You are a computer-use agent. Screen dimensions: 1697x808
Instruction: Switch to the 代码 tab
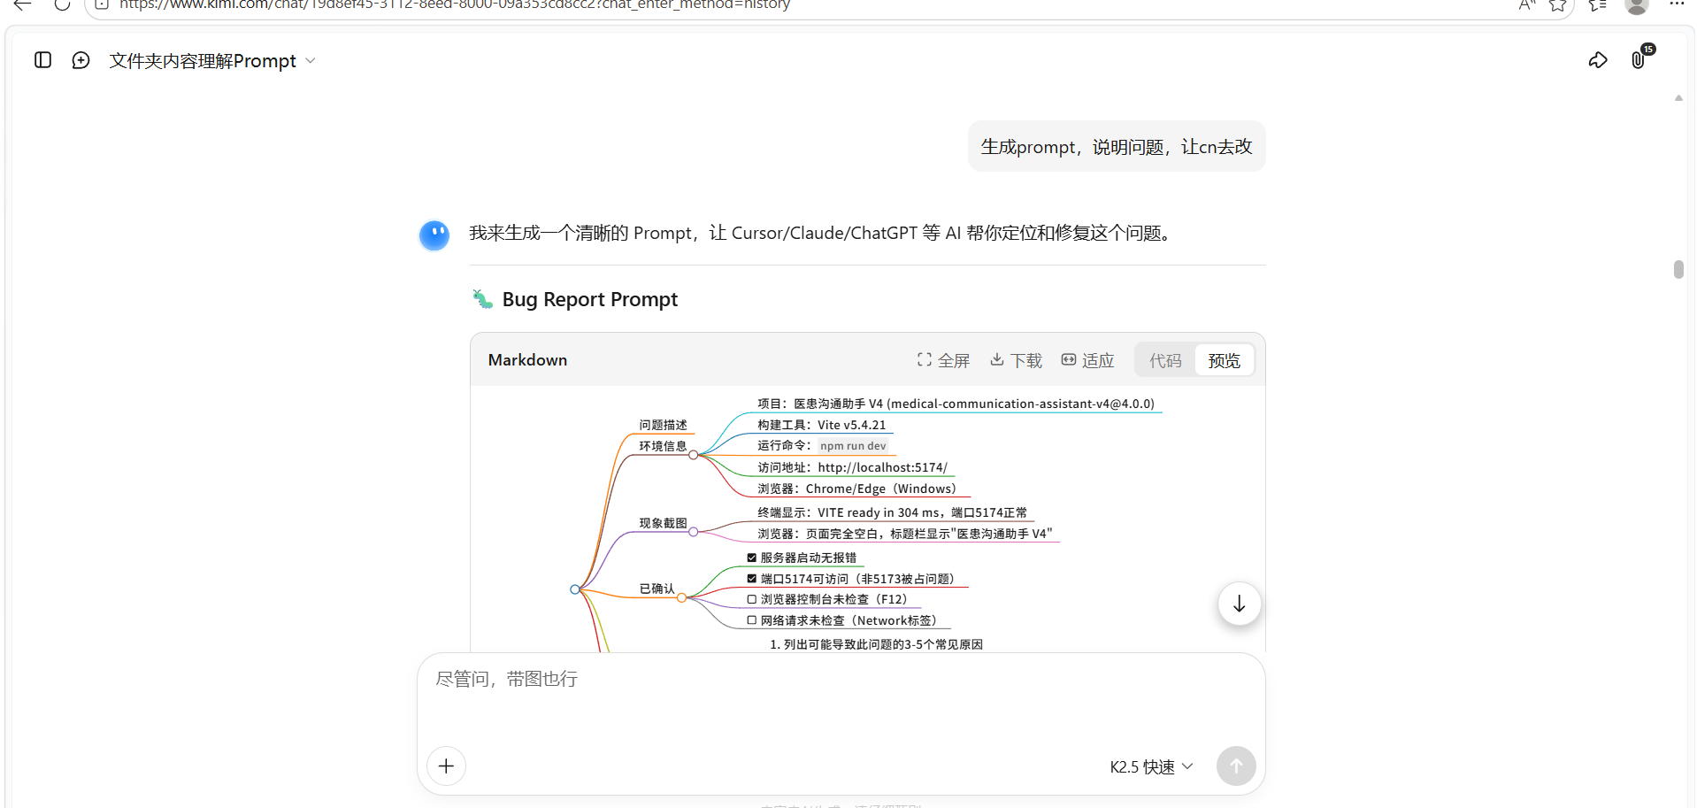coord(1165,360)
